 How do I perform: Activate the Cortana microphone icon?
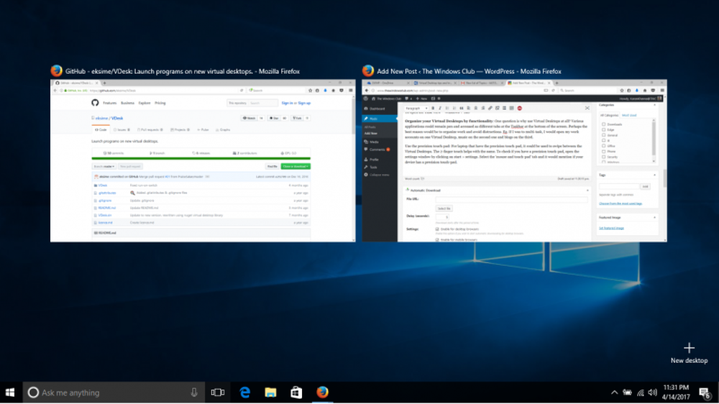(x=194, y=392)
